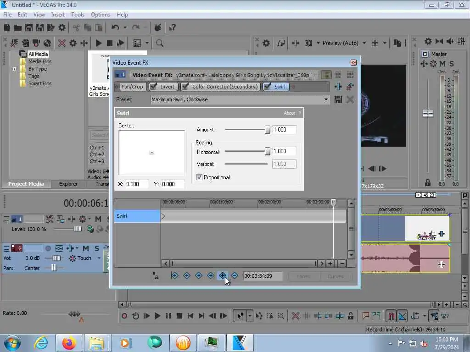Viewport: 470px width, 352px height.
Task: Expand the By Type tree node
Action: (14, 69)
